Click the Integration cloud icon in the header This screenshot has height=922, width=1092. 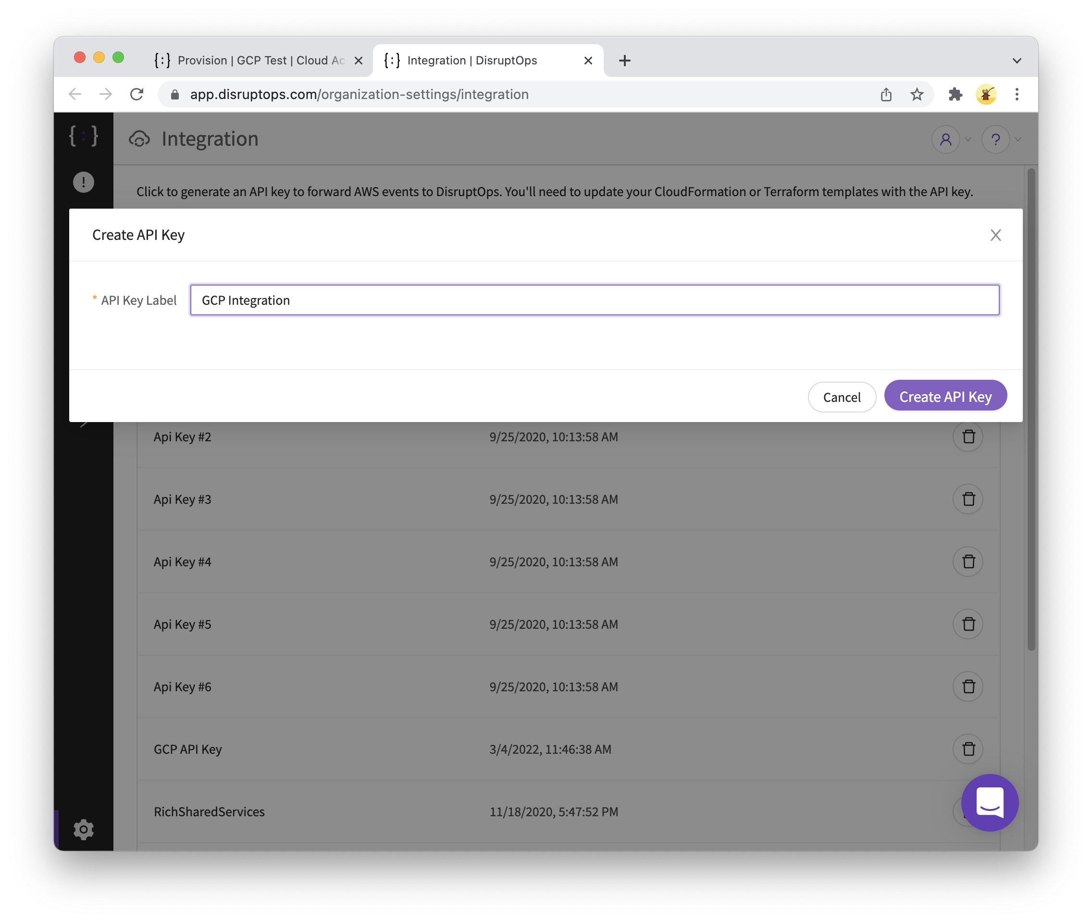139,139
